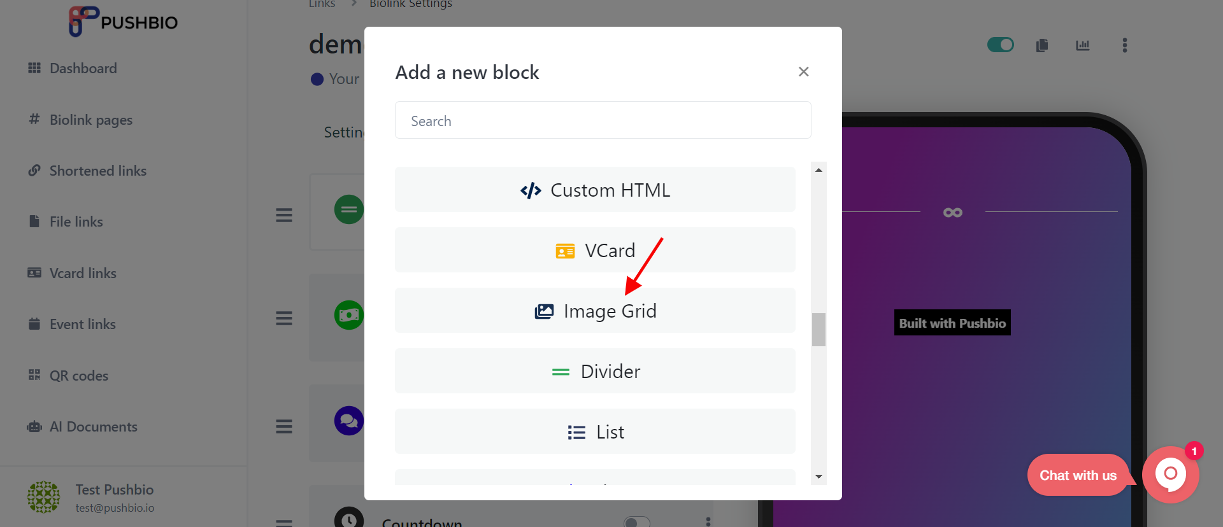Pick the Divider block option
This screenshot has width=1223, height=527.
[x=595, y=371]
